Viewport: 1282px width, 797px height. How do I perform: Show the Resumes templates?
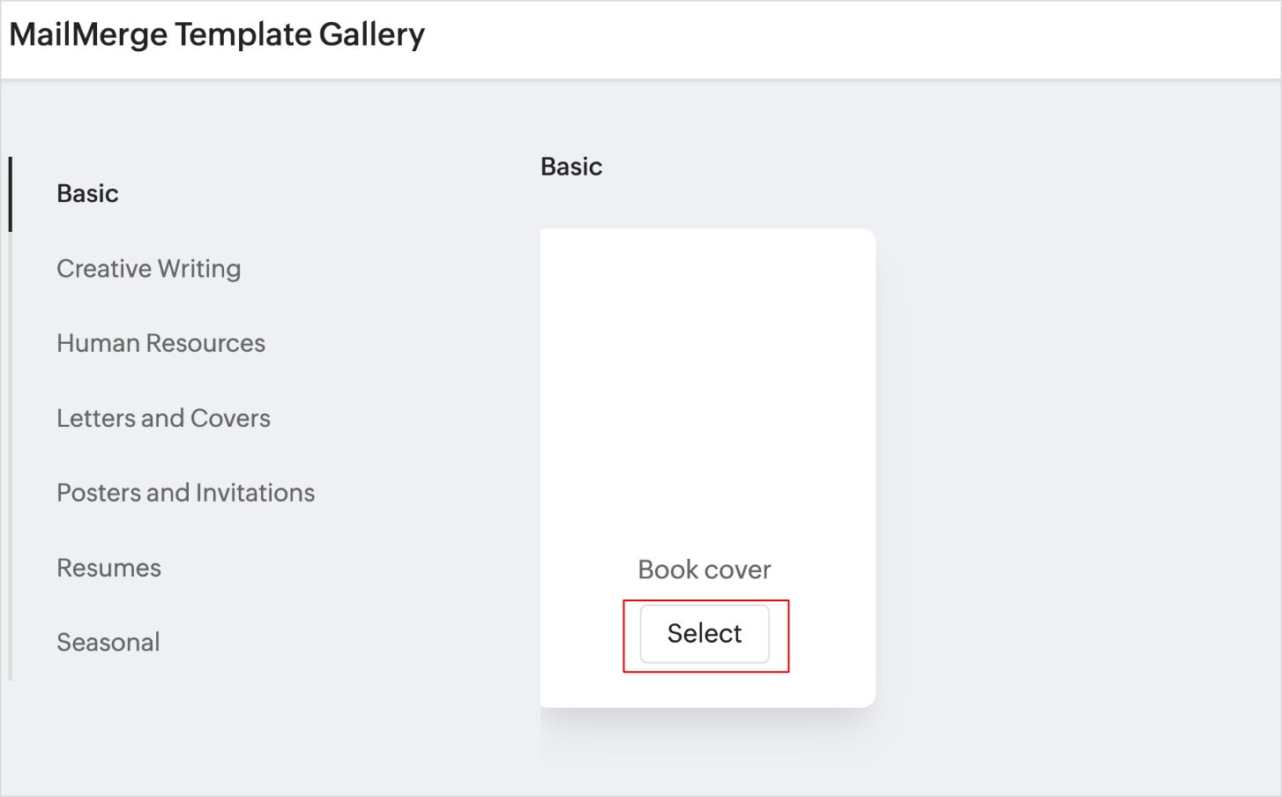(108, 568)
